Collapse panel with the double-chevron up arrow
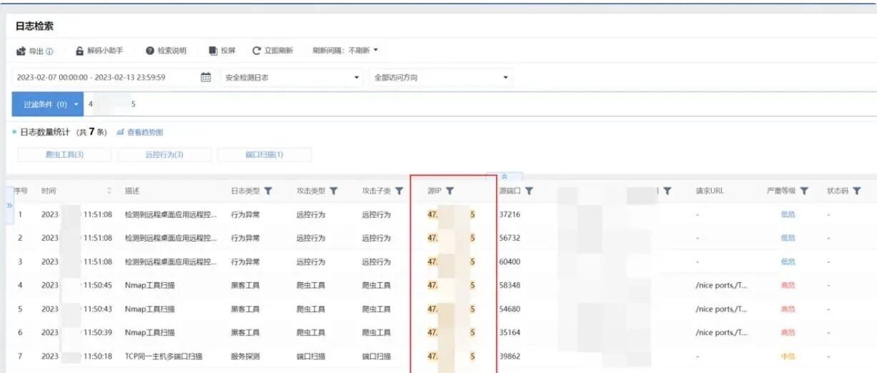 (x=505, y=176)
